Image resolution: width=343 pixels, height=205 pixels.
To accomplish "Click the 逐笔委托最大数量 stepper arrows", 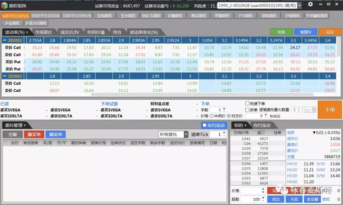I will 299,110.
